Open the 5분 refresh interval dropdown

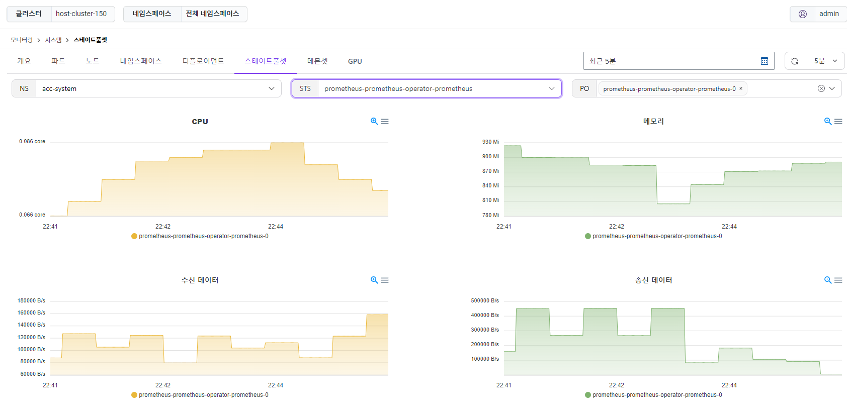click(x=824, y=61)
